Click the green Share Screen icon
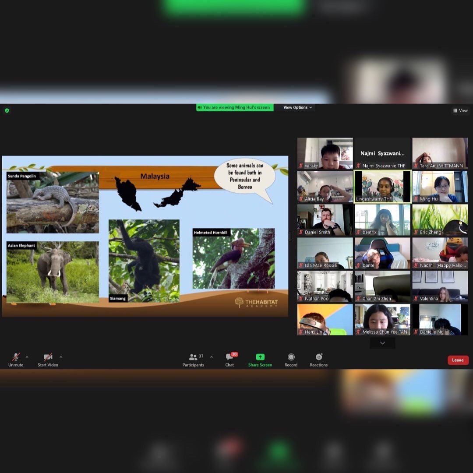The image size is (473, 473). tap(260, 357)
